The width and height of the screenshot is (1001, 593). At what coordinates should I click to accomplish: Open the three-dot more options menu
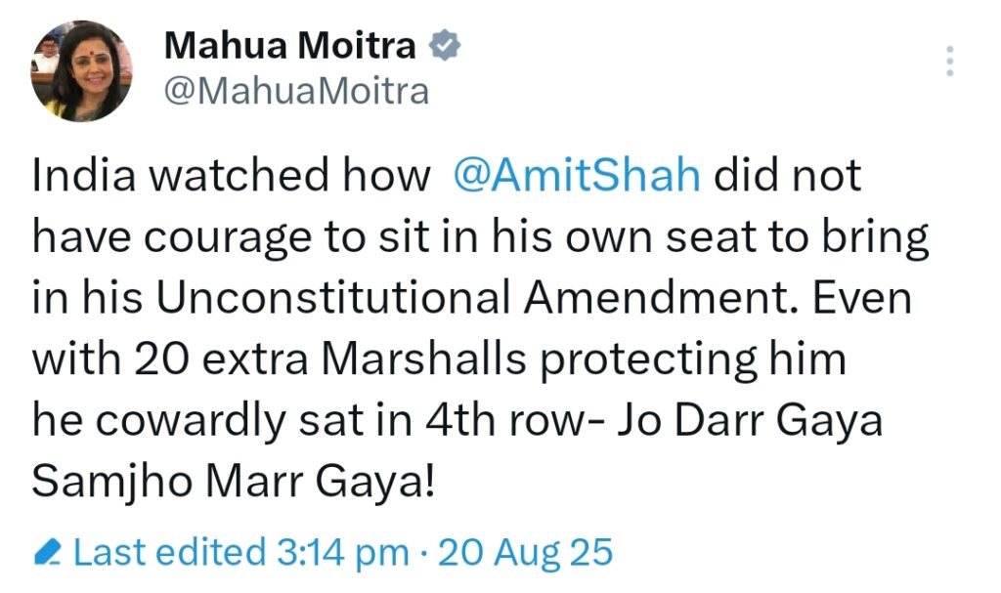pyautogui.click(x=950, y=62)
